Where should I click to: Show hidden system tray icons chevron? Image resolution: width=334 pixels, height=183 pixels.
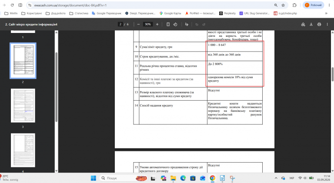276,178
